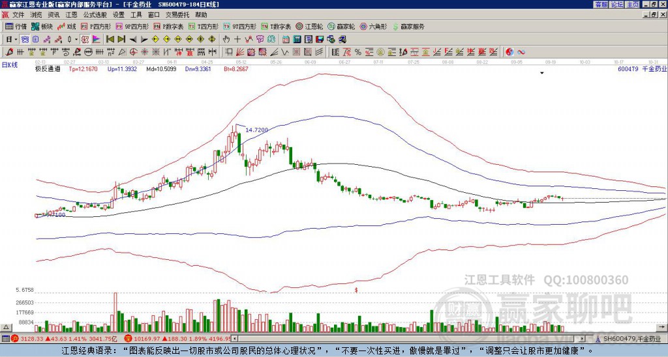Screen dimensions: 668x357
Task: Open the 设置 menu
Action: [x=119, y=15]
